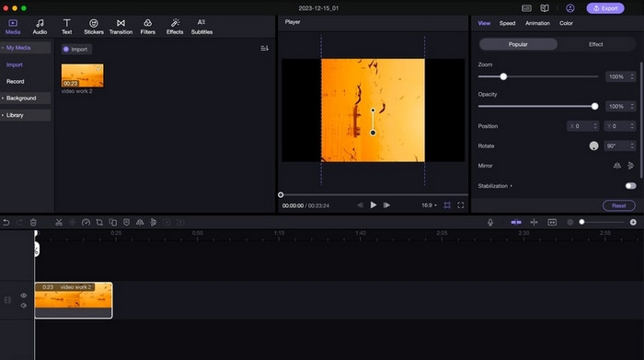Toggle the purple magnetic snap icon
Image resolution: width=644 pixels, height=360 pixels.
coord(516,222)
